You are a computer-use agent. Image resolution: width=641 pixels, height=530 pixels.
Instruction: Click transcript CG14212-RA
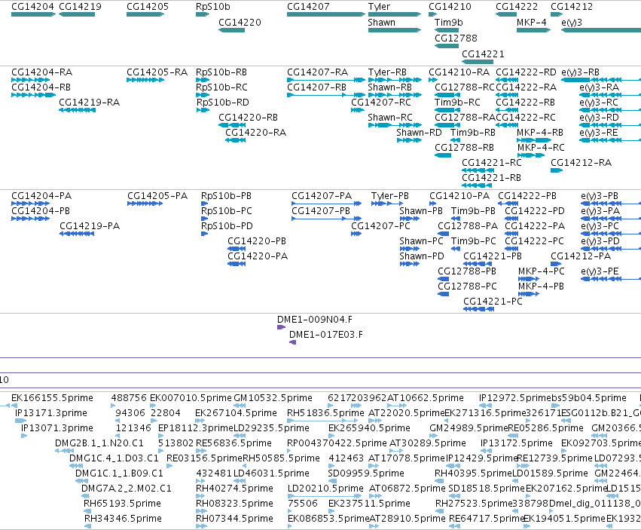[581, 163]
